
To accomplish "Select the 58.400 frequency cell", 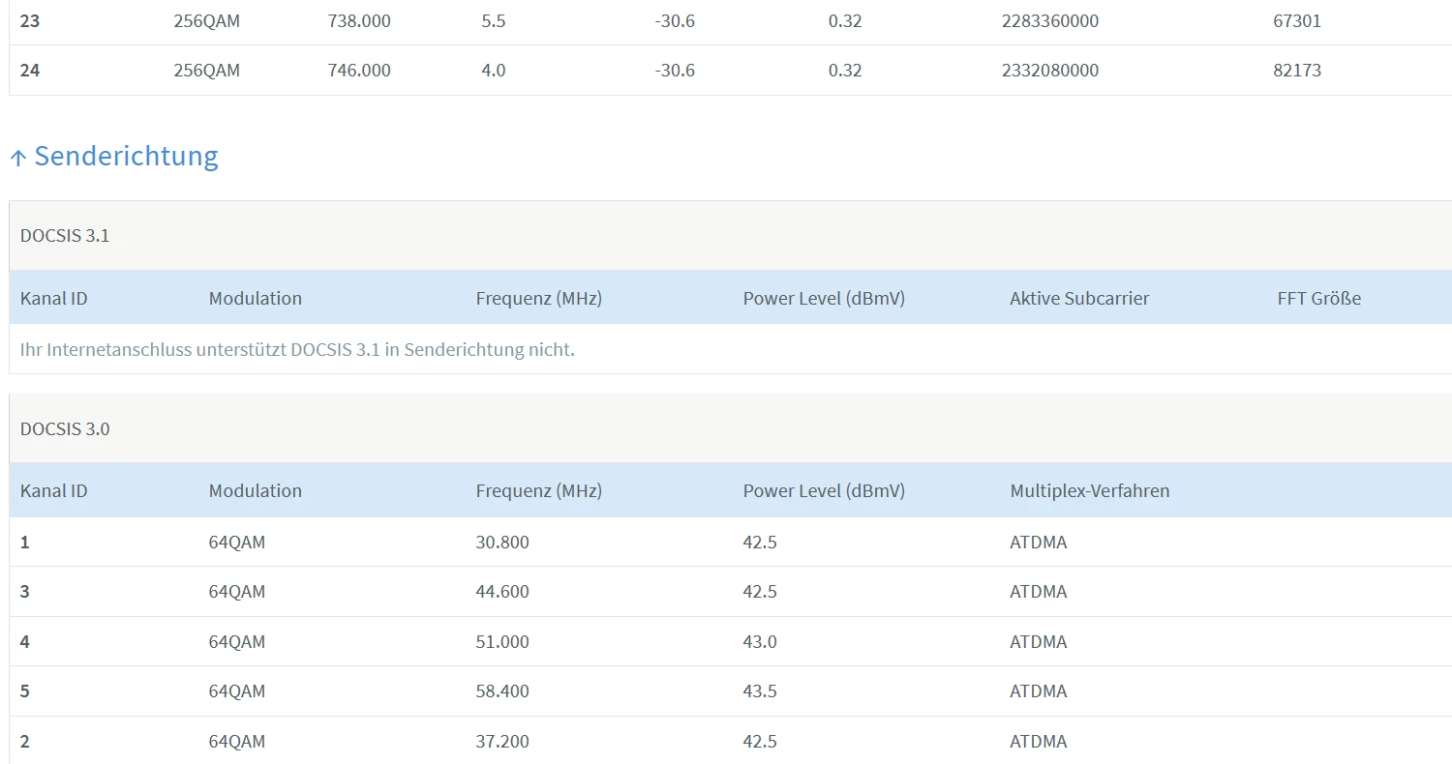I will (502, 691).
